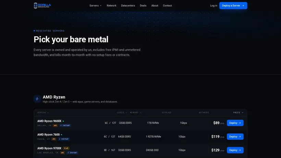Open the Datacenters page
281x158 pixels.
click(x=128, y=5)
